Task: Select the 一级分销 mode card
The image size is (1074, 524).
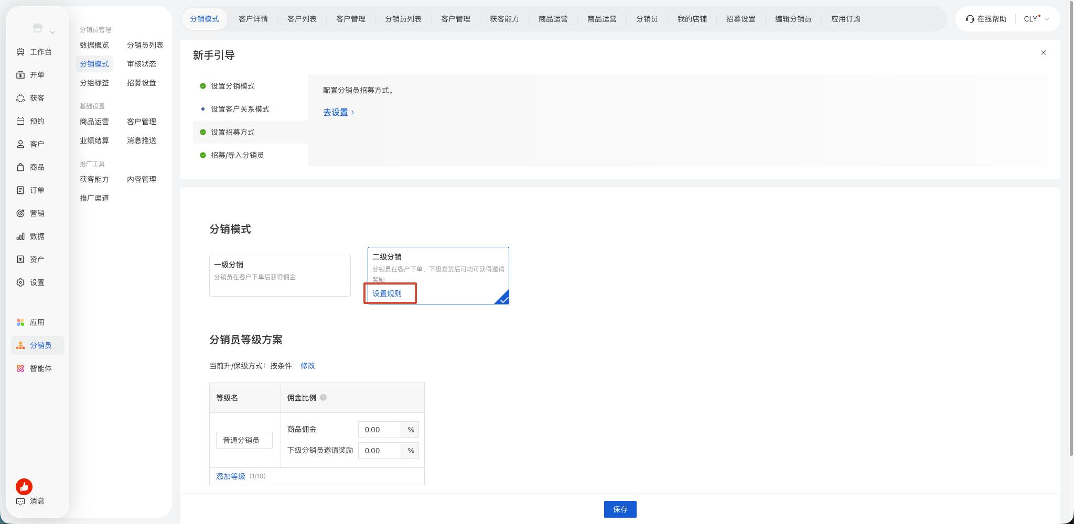Action: (x=280, y=276)
